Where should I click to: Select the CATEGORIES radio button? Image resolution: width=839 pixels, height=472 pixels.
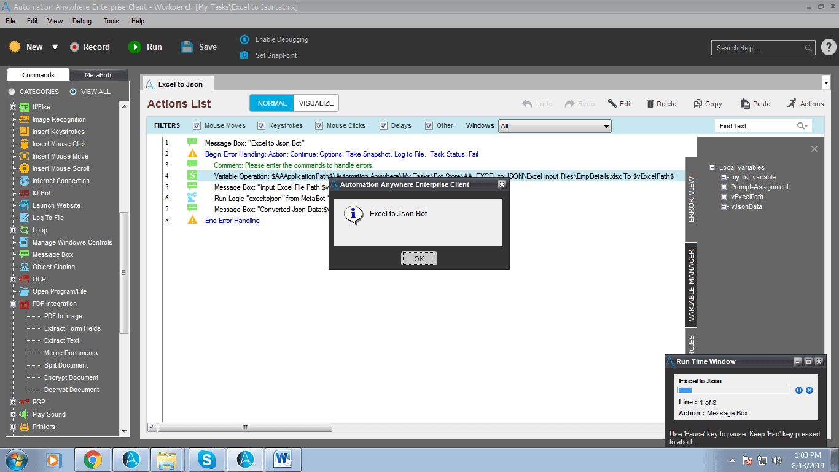click(12, 92)
